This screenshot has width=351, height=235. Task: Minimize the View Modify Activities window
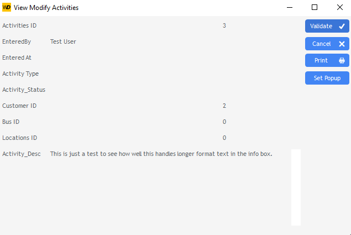289,8
